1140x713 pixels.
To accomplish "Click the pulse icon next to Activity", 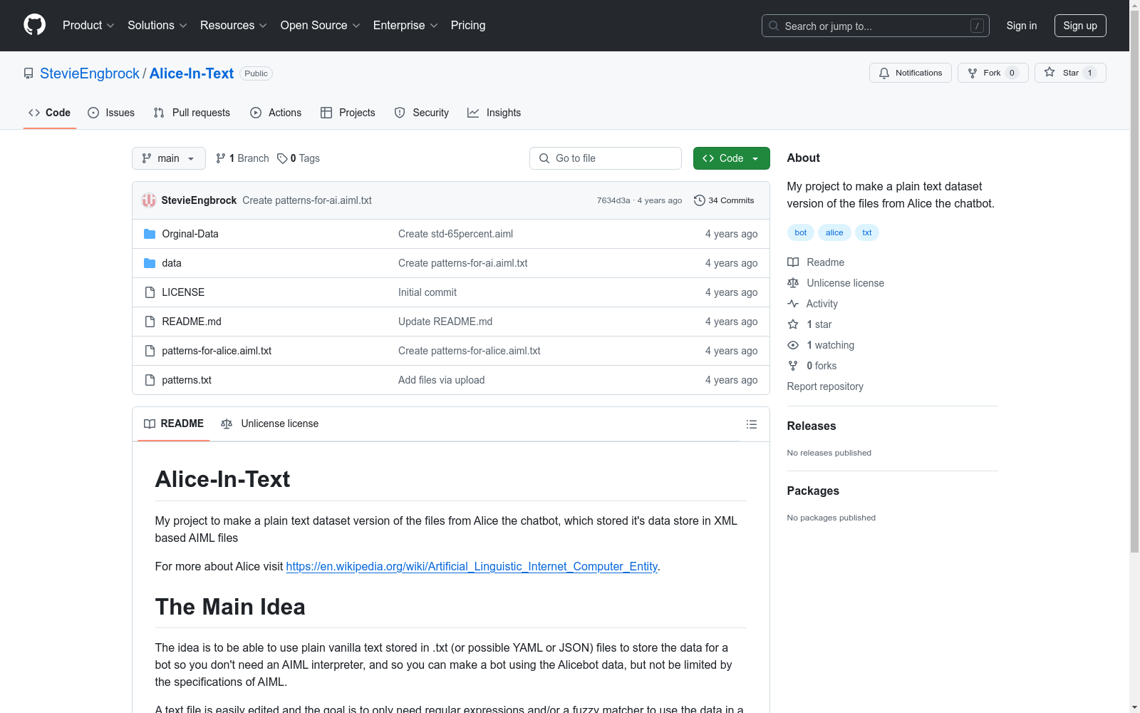I will (793, 304).
